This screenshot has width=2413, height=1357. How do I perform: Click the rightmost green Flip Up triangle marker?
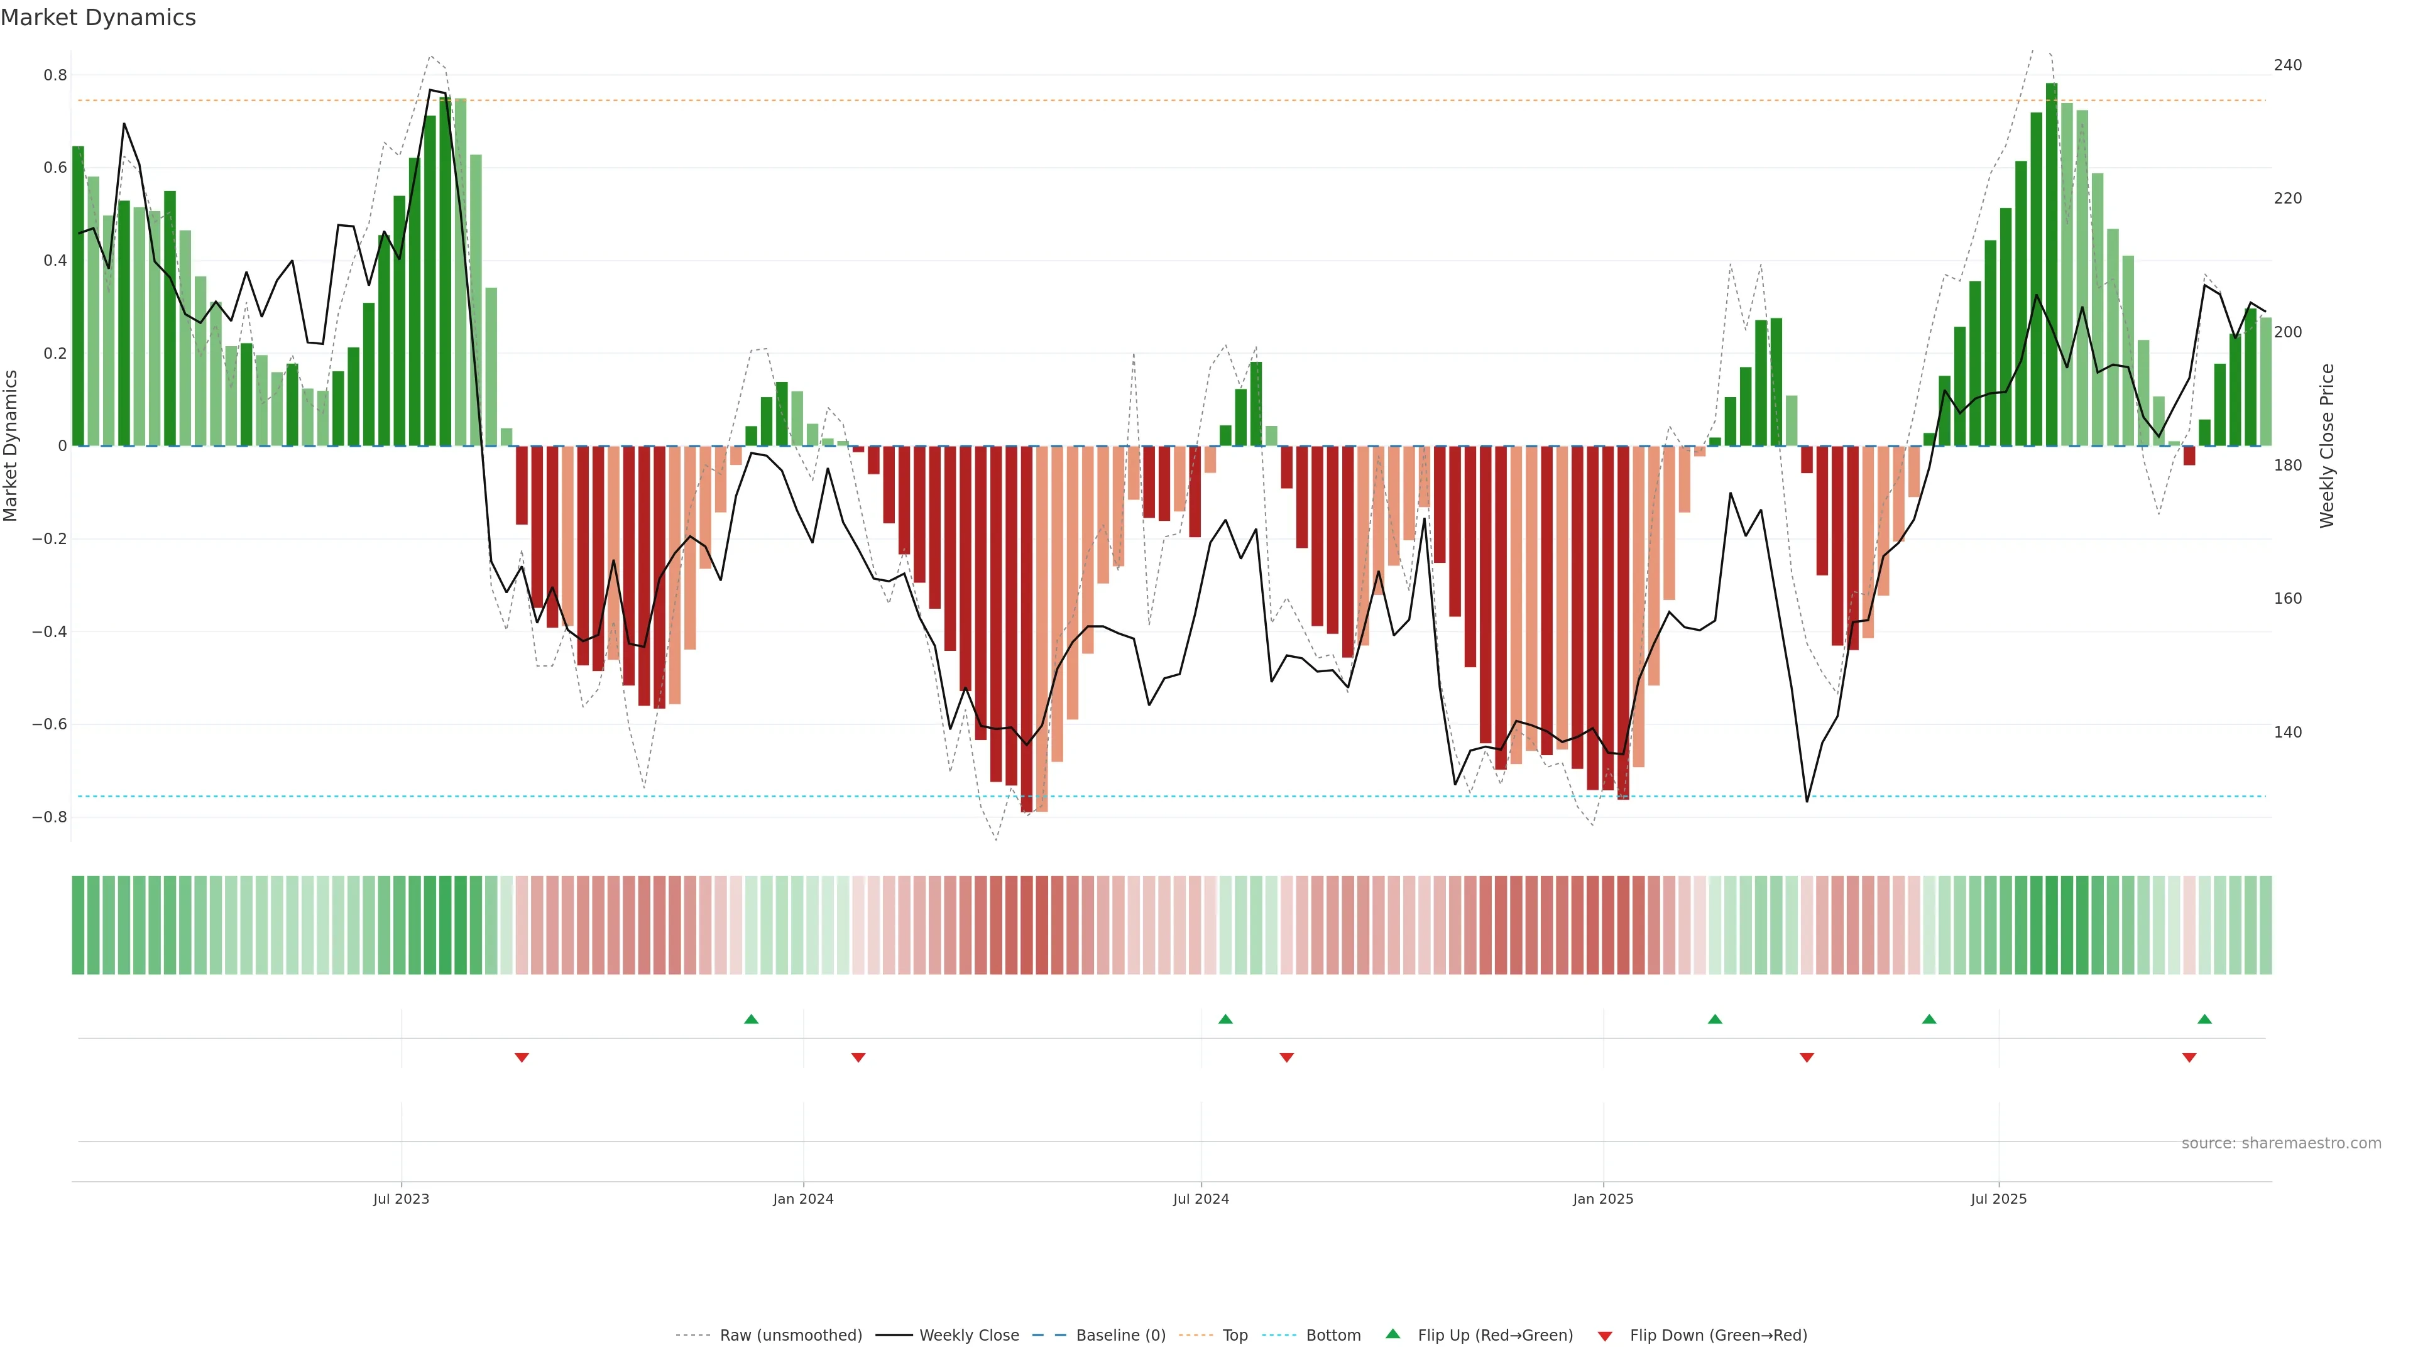pyautogui.click(x=2204, y=1019)
